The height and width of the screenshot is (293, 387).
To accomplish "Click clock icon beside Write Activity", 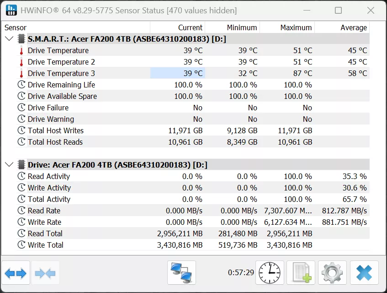I will (x=21, y=187).
